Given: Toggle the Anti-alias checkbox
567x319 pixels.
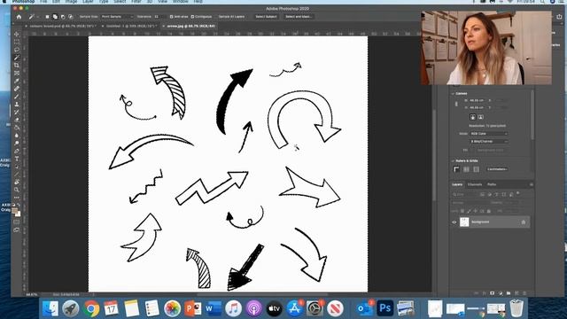Looking at the screenshot, I should (171, 17).
